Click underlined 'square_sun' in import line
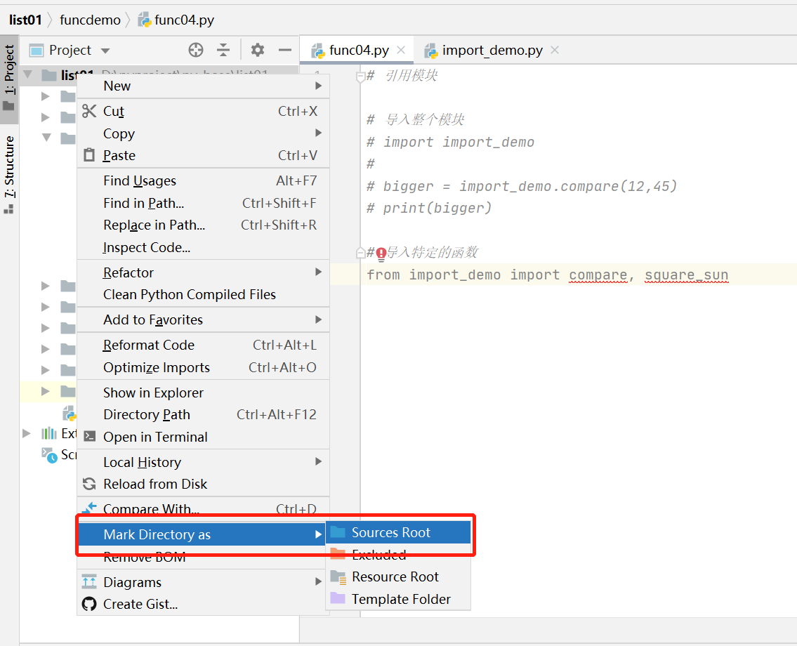 pyautogui.click(x=686, y=275)
